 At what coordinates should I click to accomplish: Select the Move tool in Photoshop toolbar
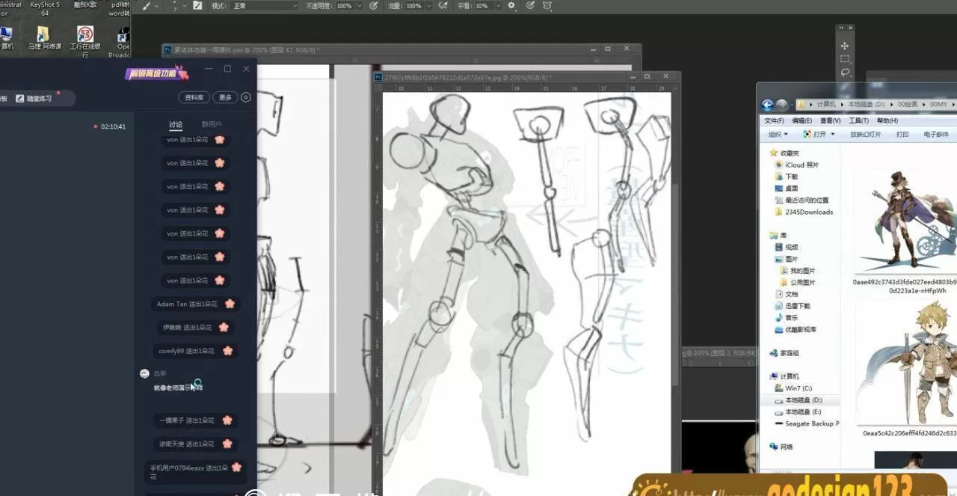845,46
